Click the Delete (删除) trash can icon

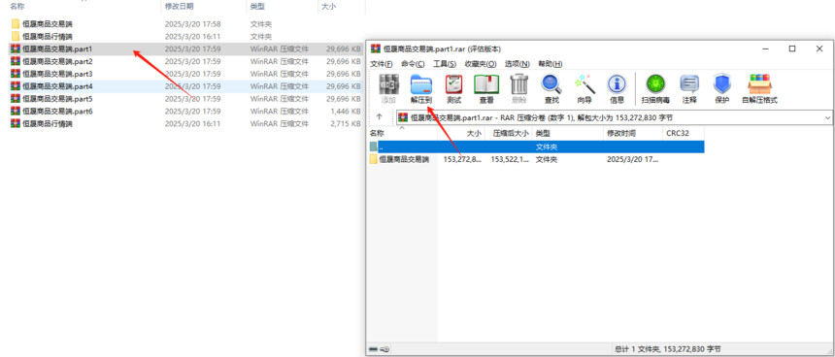pyautogui.click(x=518, y=84)
